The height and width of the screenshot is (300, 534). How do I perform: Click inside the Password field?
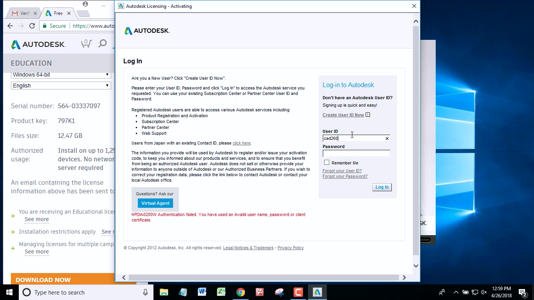point(355,153)
